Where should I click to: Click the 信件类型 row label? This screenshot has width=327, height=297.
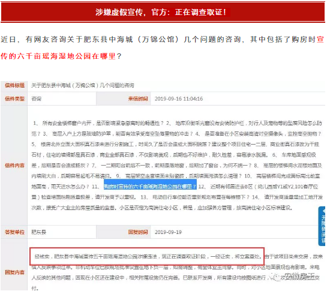(x=14, y=98)
